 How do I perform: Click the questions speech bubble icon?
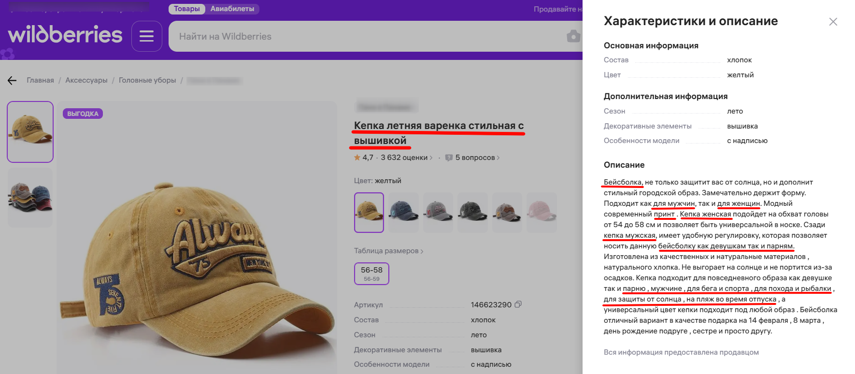tap(449, 158)
